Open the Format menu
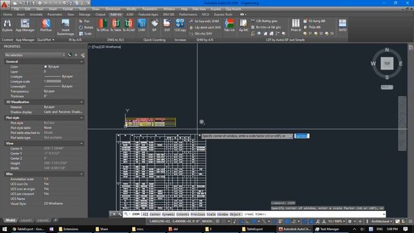Image resolution: width=414 pixels, height=233 pixels. (x=67, y=9)
